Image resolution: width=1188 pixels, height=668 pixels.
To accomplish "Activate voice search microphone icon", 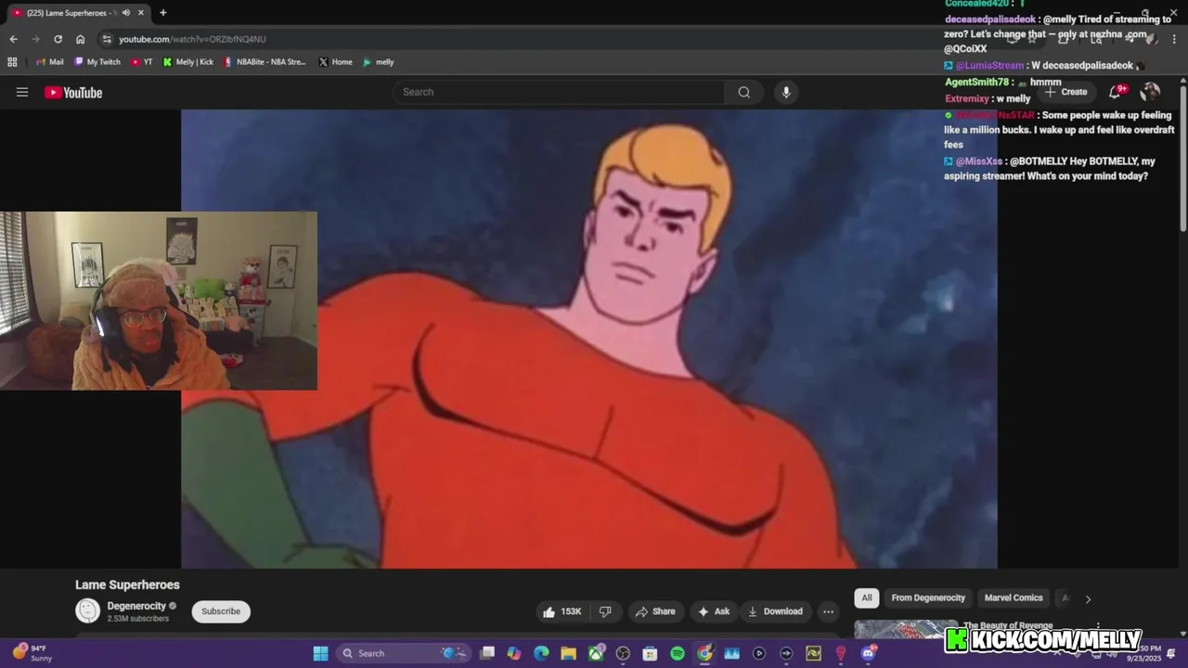I will click(786, 92).
